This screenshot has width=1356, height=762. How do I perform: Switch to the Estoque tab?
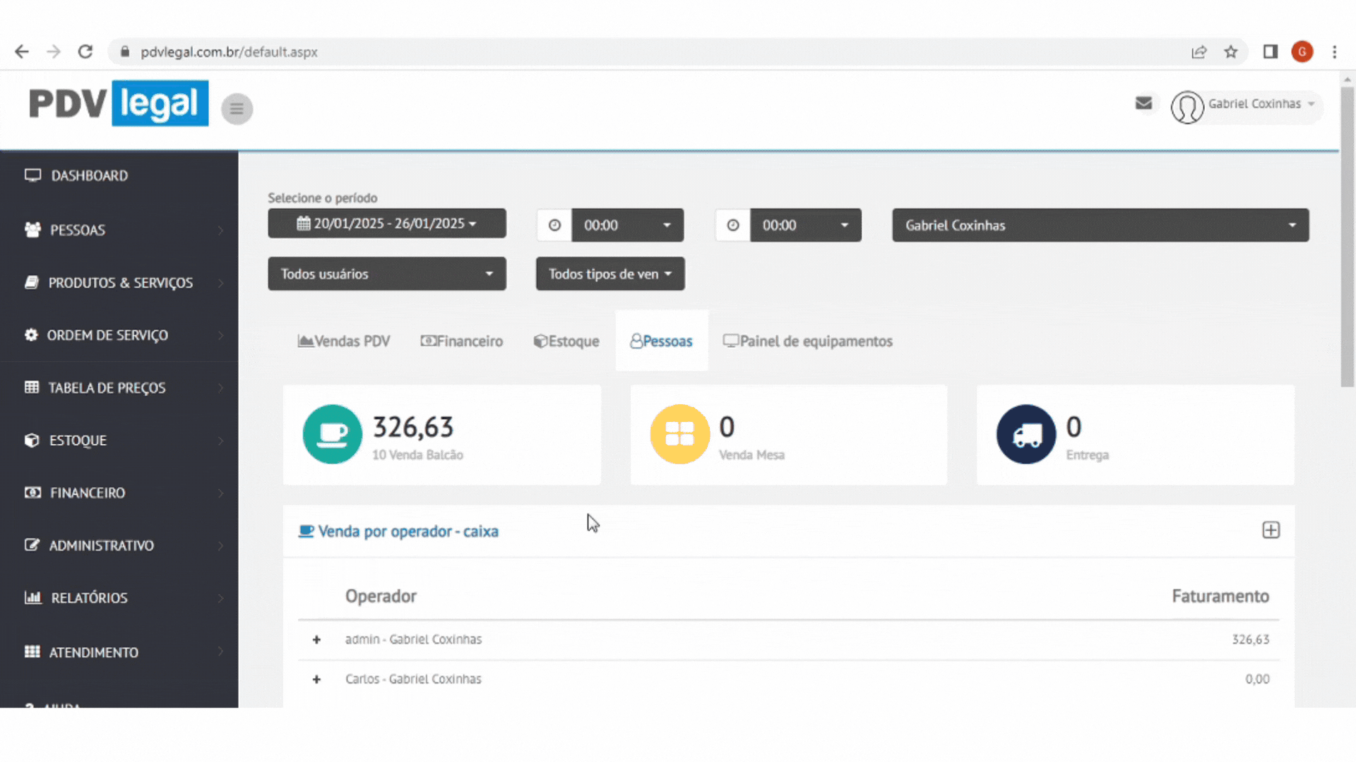click(x=566, y=341)
